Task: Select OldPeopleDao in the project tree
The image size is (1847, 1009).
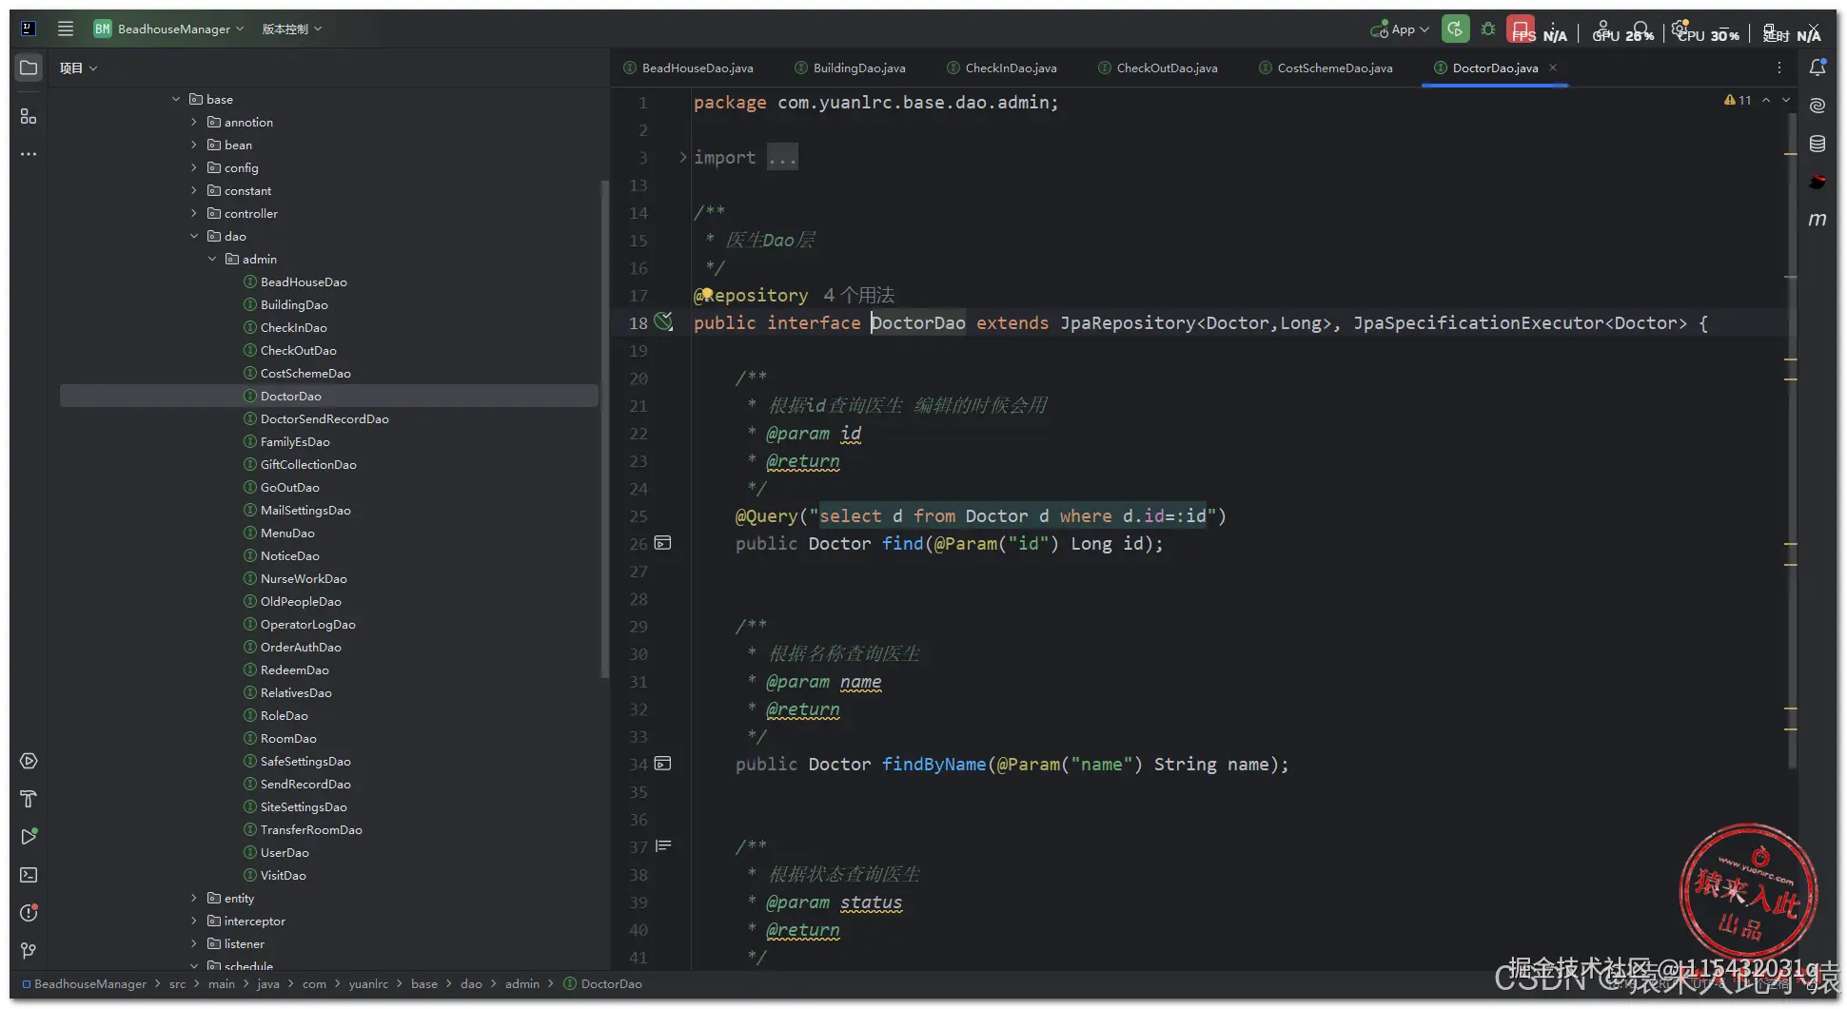Action: [301, 601]
